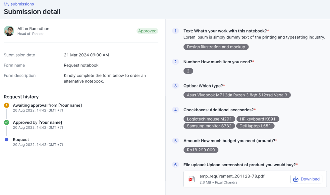Download the emp_requirement PDF file

click(306, 179)
